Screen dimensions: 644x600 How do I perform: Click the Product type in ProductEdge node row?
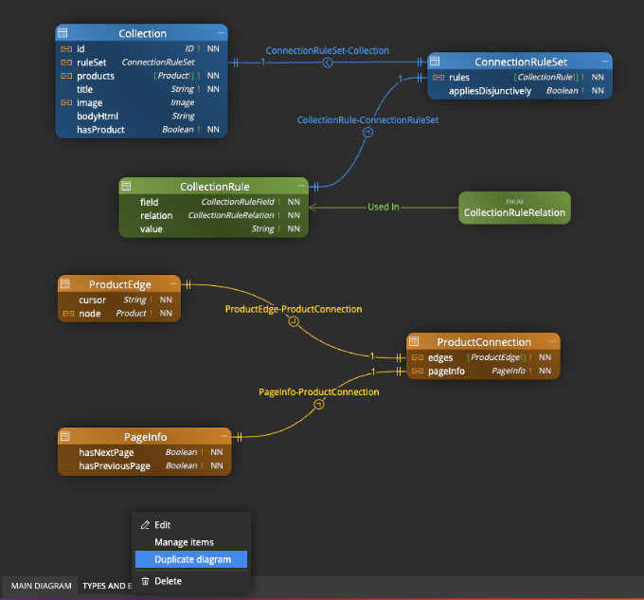[131, 313]
